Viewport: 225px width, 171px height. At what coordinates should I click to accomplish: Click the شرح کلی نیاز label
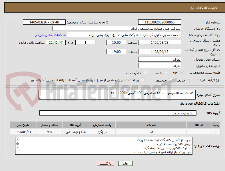208,95
